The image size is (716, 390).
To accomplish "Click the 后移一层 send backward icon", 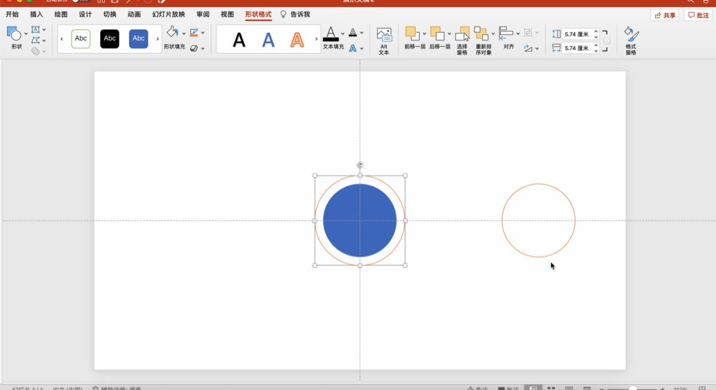I will coord(437,33).
